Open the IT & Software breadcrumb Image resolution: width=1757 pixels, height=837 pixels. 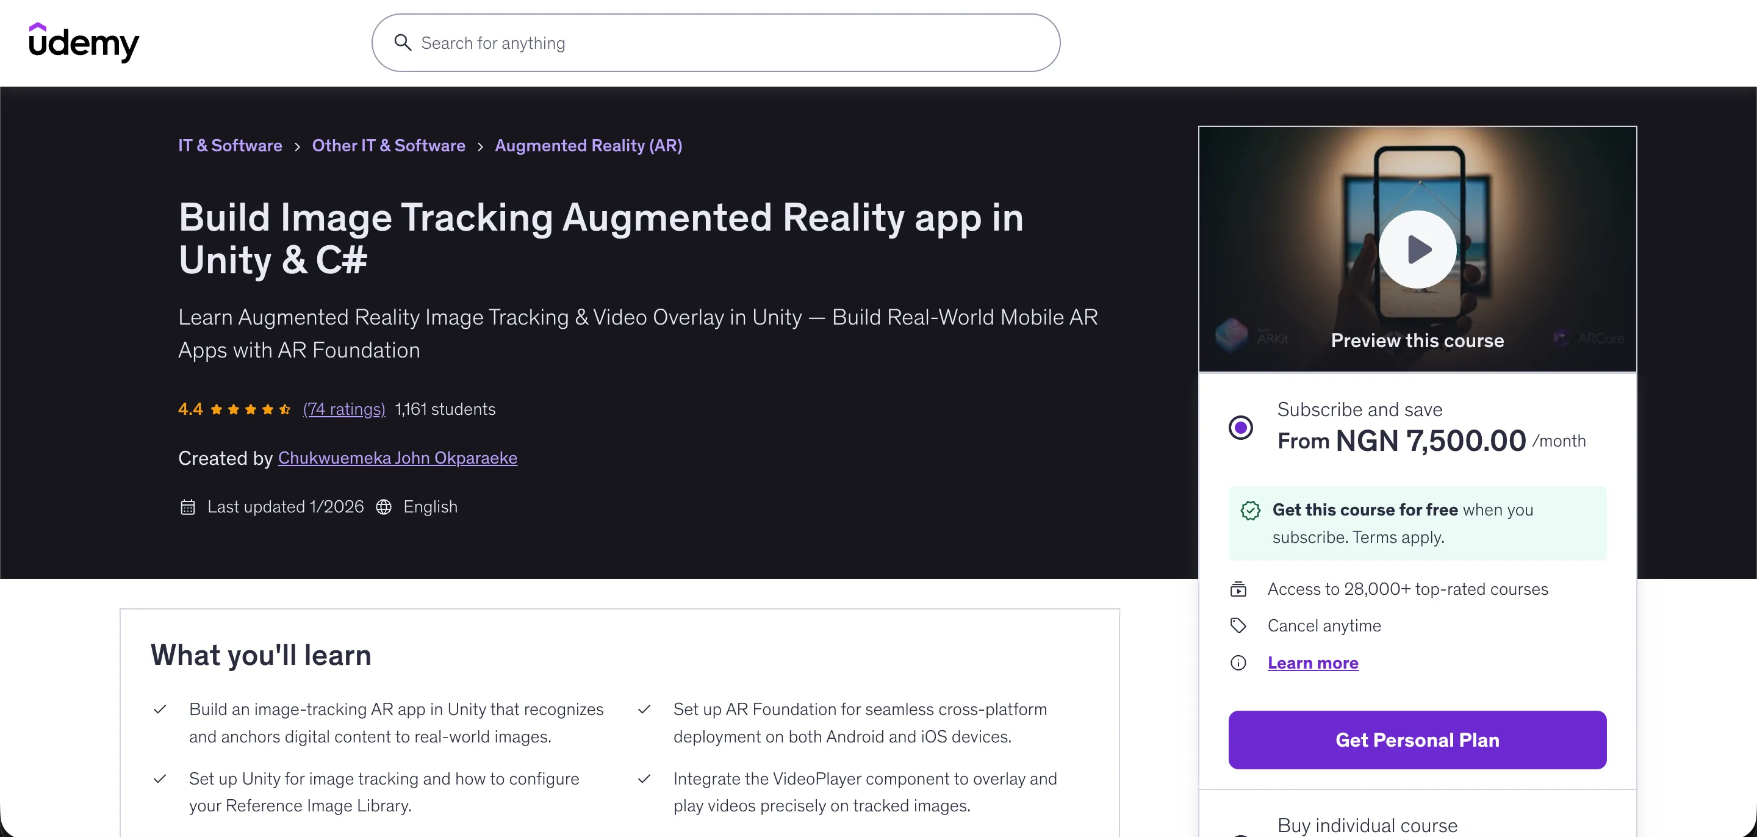click(x=230, y=145)
